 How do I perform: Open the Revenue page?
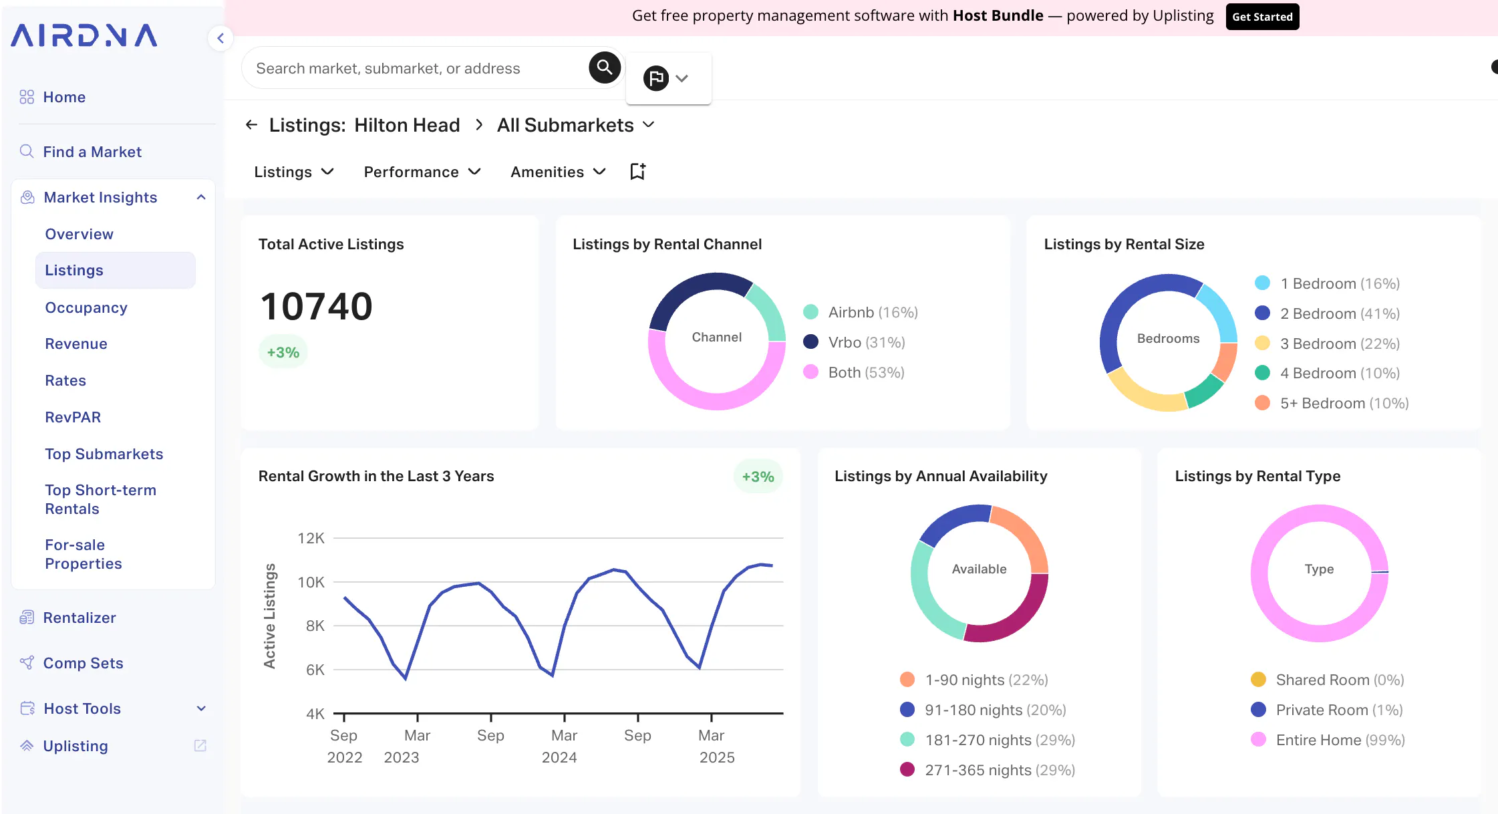tap(76, 344)
